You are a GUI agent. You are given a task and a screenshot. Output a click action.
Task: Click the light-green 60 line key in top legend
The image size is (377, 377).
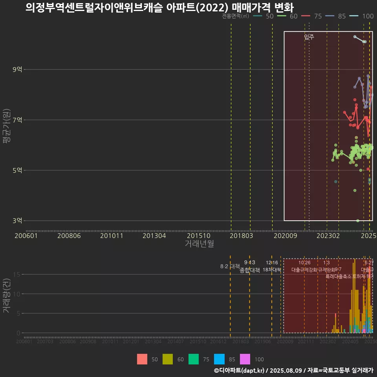(x=282, y=16)
